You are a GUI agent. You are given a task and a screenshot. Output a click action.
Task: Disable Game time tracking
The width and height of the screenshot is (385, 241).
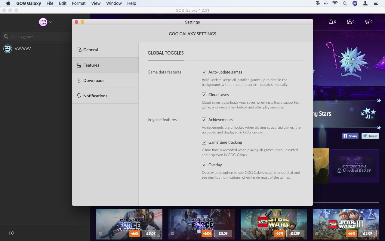coord(204,142)
